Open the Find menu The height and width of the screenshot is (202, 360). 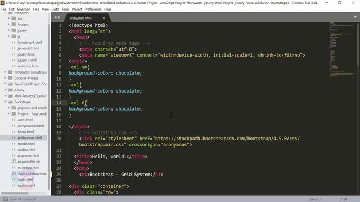pos(36,10)
